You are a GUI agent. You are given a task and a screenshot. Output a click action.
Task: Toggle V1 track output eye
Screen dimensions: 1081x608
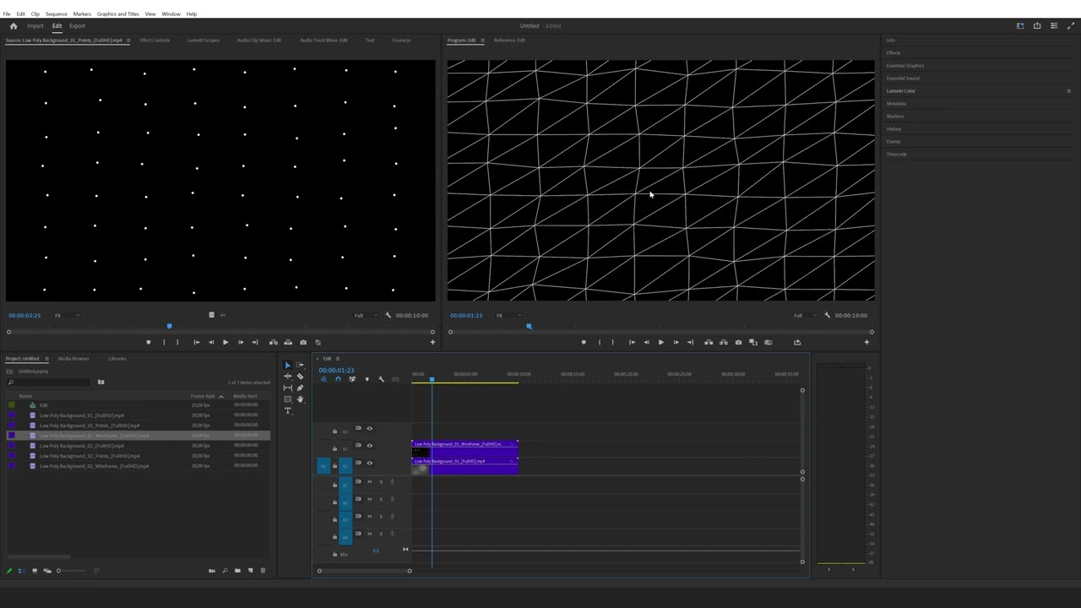tap(369, 463)
